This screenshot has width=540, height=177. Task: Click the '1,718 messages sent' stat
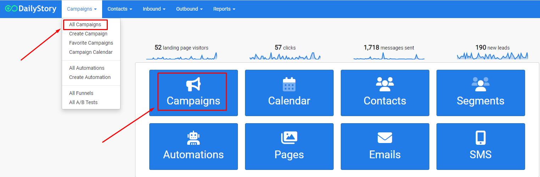[389, 47]
